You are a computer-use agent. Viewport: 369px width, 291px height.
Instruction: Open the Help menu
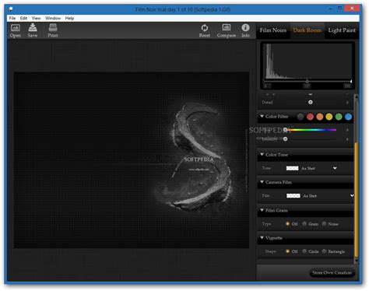pos(69,18)
